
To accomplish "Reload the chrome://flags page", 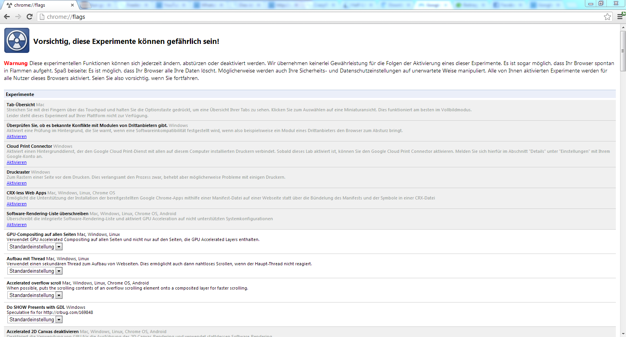I will coord(29,17).
